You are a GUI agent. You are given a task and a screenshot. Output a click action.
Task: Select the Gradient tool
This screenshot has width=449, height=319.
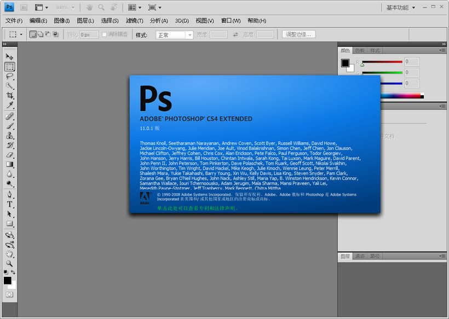9,165
